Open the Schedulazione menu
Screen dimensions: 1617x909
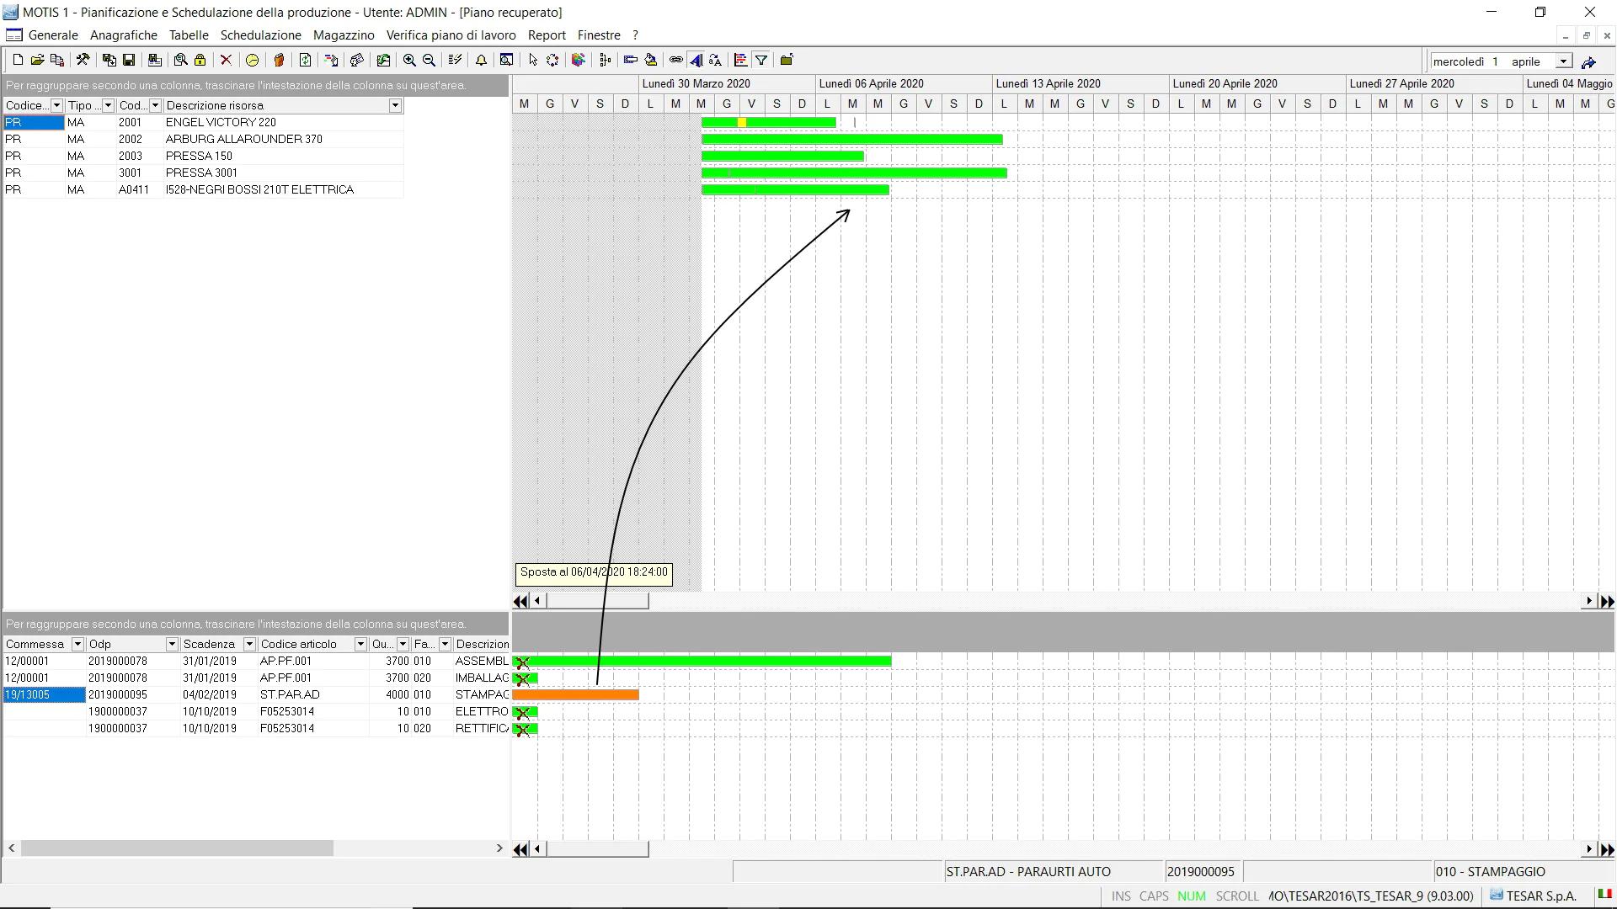click(x=260, y=35)
